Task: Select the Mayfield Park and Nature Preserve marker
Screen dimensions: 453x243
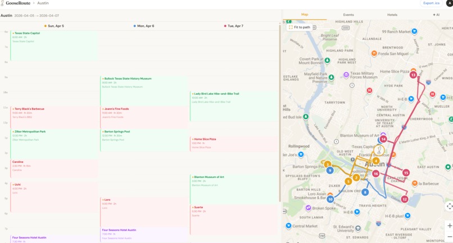Action: pyautogui.click(x=332, y=77)
